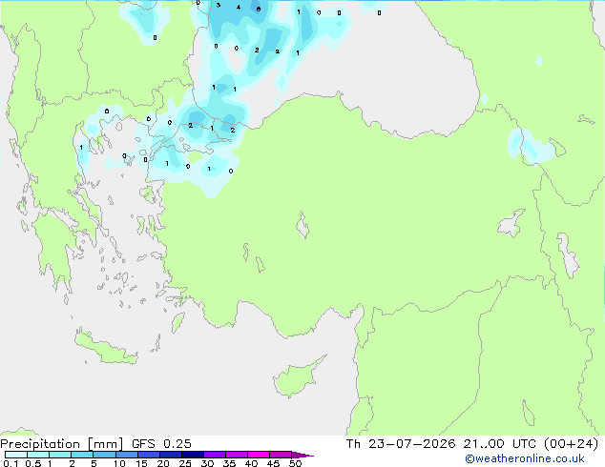The height and width of the screenshot is (467, 605).
Task: Click the '4' precipitation value on map
Action: click(239, 7)
